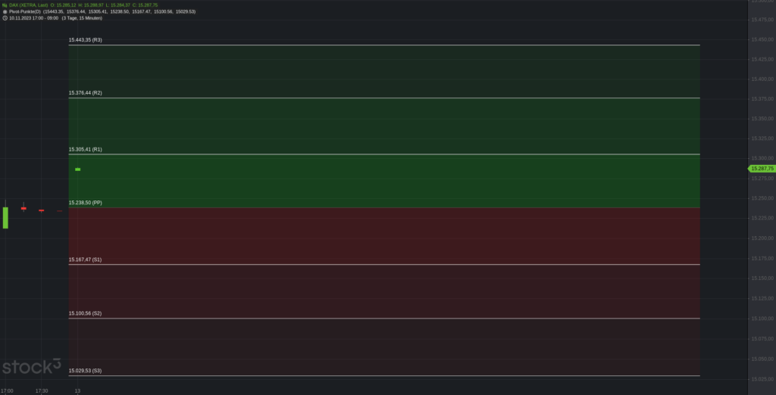Viewport: 776px width, 395px height.
Task: Click the 15.167,47 (S1) support label
Action: [x=85, y=259]
